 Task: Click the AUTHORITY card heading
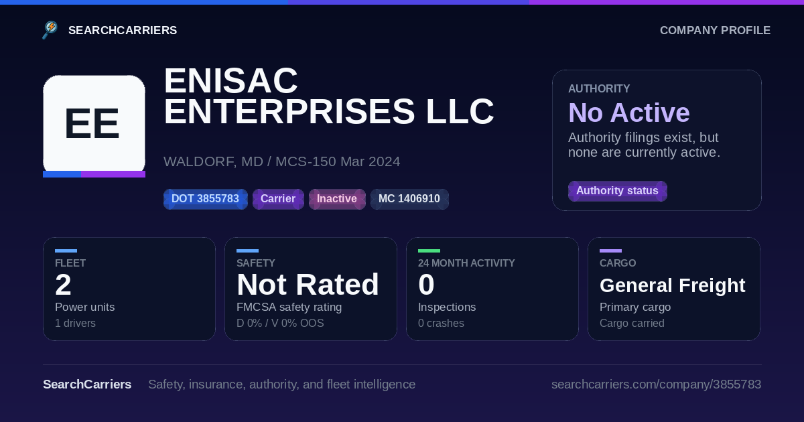click(x=599, y=88)
